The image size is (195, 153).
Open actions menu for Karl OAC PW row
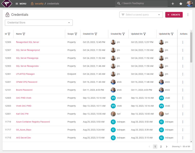point(183,114)
